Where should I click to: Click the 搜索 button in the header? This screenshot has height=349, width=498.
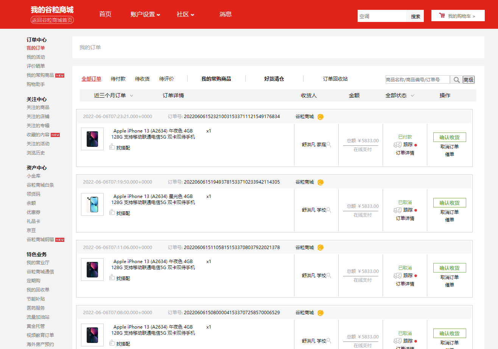(416, 16)
